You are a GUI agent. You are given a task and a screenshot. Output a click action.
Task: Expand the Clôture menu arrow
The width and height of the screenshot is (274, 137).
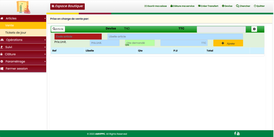click(x=45, y=54)
